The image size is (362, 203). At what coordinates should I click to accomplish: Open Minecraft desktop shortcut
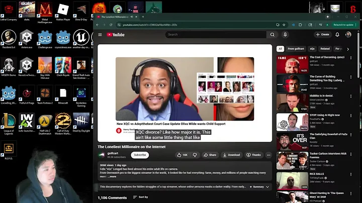[63, 94]
